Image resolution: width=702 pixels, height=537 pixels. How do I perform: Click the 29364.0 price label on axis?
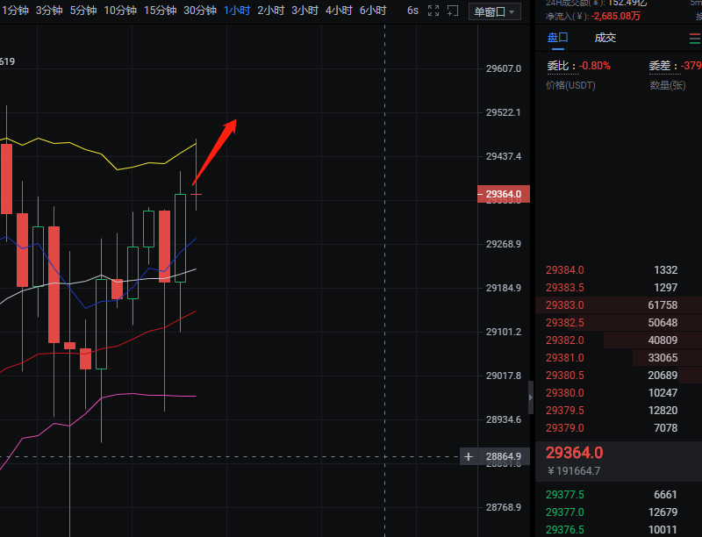point(504,194)
